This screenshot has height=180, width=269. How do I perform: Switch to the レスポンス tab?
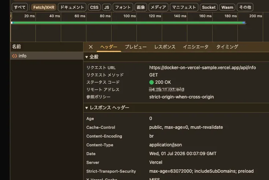click(165, 47)
